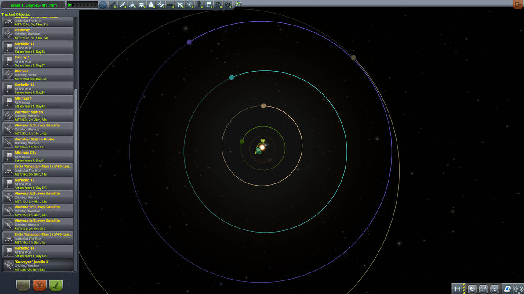Image resolution: width=524 pixels, height=294 pixels.
Task: Click the purple planet marker on its orbit
Action: [189, 42]
